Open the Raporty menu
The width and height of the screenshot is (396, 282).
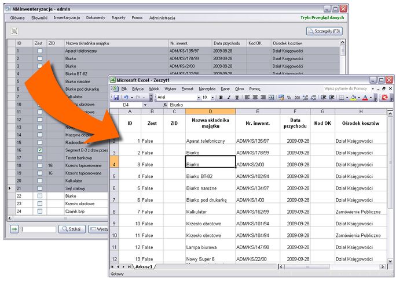(x=118, y=18)
